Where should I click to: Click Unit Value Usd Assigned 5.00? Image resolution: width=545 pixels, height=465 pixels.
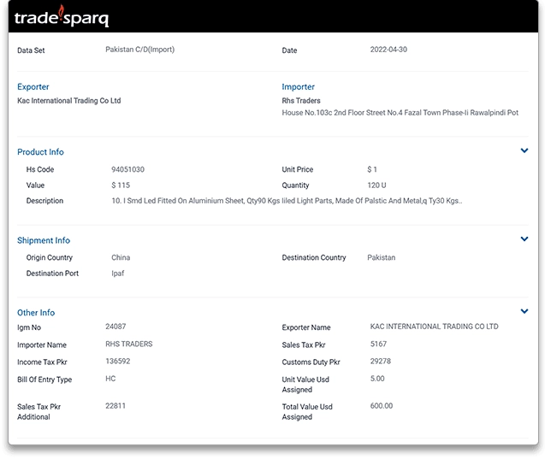(x=377, y=379)
